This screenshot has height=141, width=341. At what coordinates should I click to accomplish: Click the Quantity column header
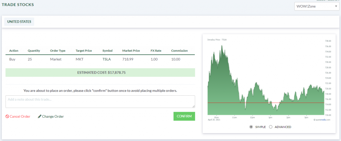click(x=34, y=50)
